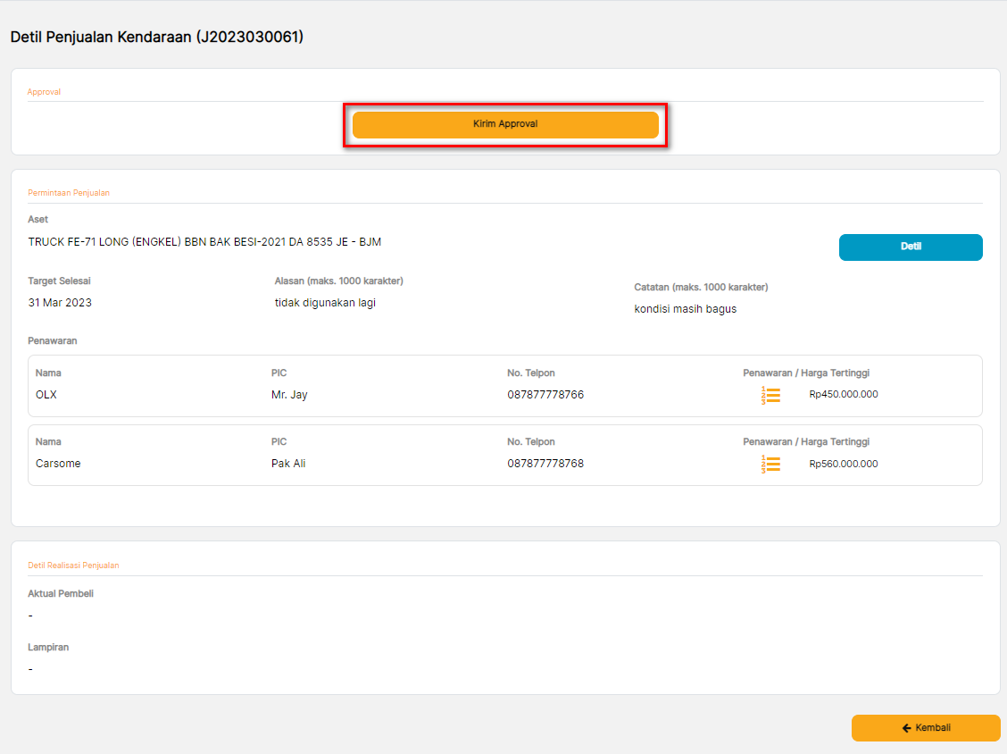Click phone number 087877778766

click(x=545, y=395)
